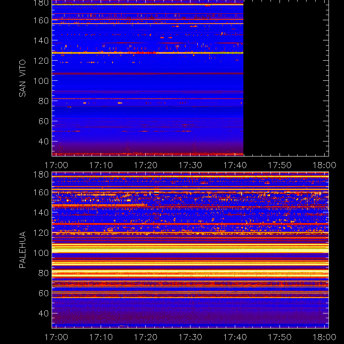This screenshot has width=344, height=344.
Task: Click the PALEHUA axis title
Action: pos(22,250)
